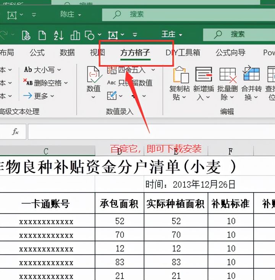Screen dimensions: 275x280
Task: Click the print preview icon in quick access toolbar
Action: point(26,35)
